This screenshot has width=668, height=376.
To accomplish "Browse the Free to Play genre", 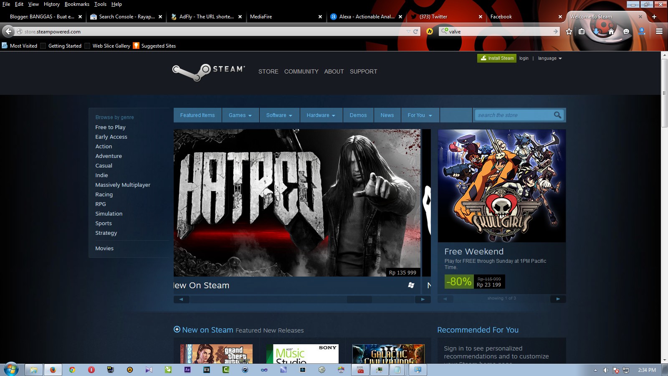I will point(110,127).
